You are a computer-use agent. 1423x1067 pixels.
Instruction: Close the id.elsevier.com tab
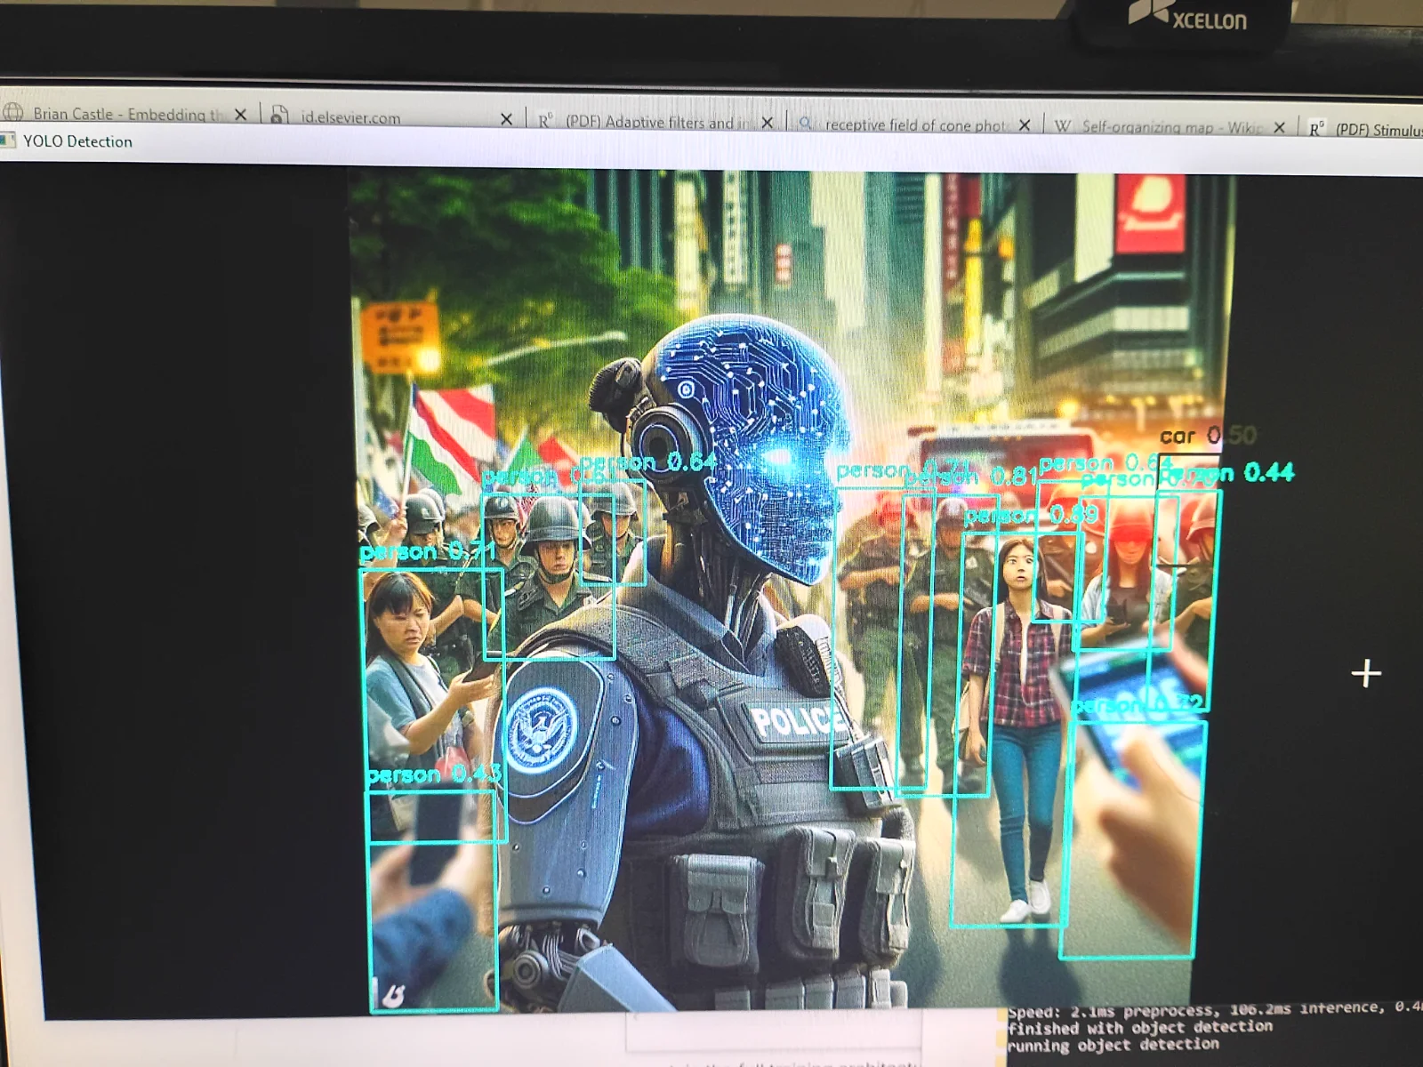coord(506,119)
